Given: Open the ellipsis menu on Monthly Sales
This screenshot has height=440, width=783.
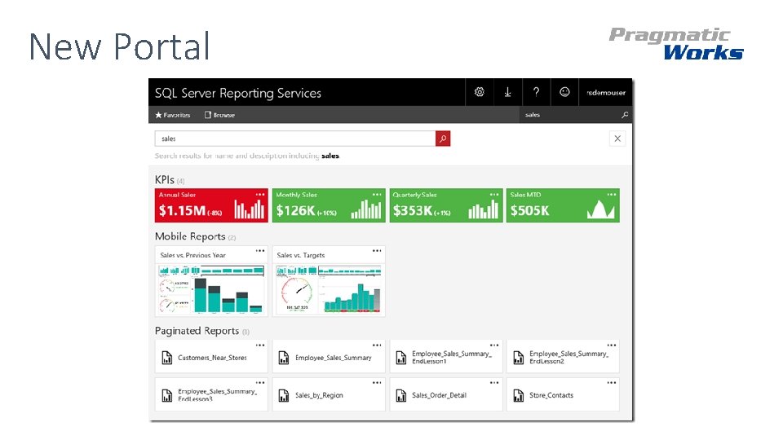Looking at the screenshot, I should (377, 195).
